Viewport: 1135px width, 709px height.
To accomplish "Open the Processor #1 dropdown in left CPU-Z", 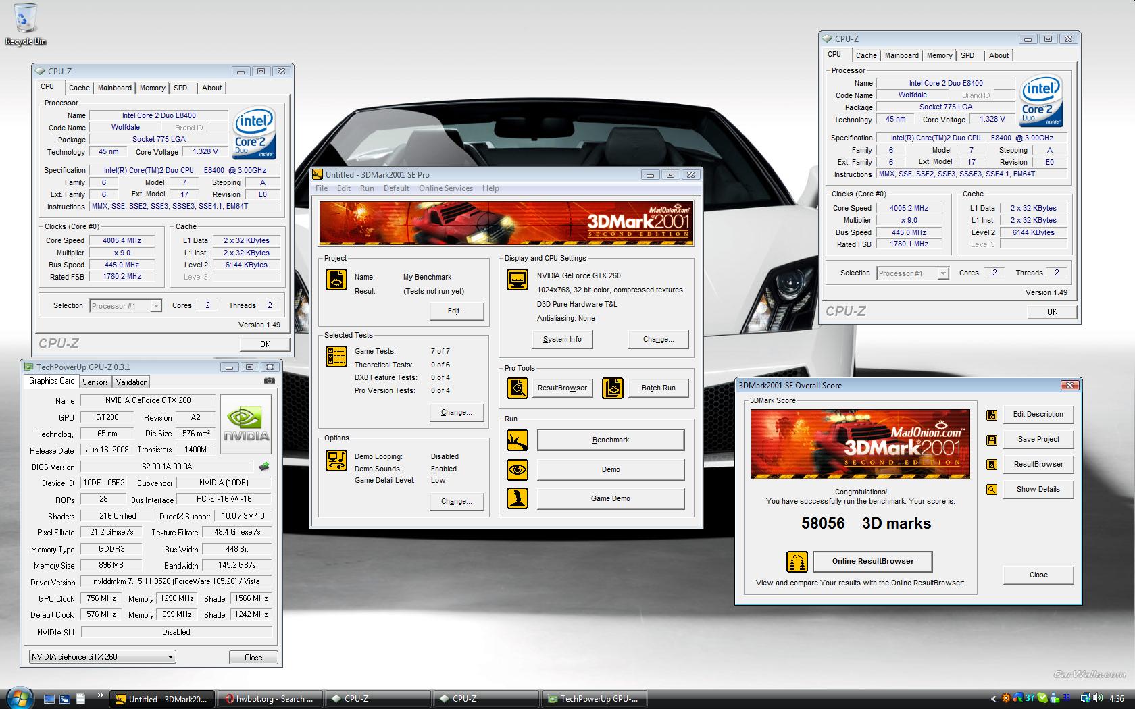I will point(126,306).
